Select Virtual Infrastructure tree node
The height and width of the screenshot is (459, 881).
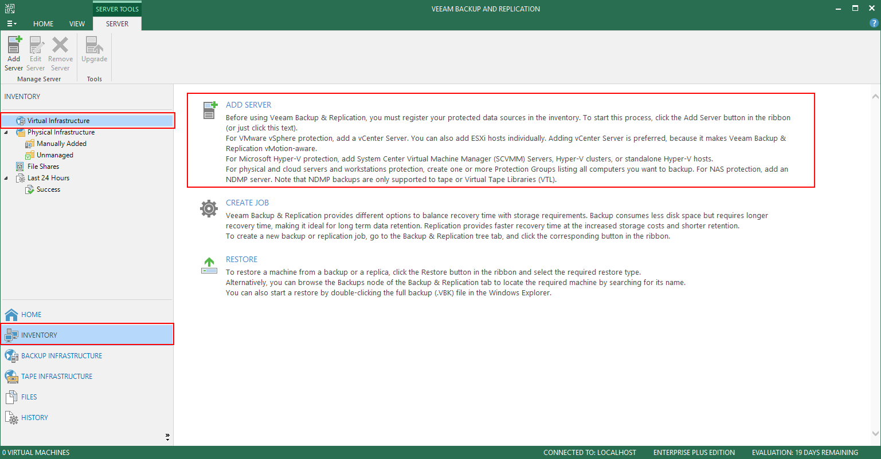(x=88, y=121)
